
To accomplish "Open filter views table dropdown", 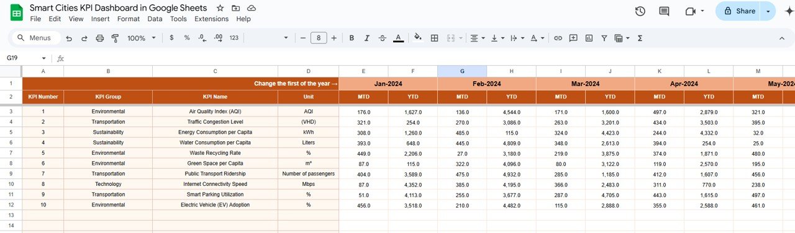I will point(621,38).
